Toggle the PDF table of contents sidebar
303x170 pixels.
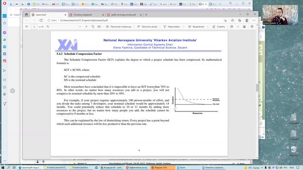pos(27,26)
